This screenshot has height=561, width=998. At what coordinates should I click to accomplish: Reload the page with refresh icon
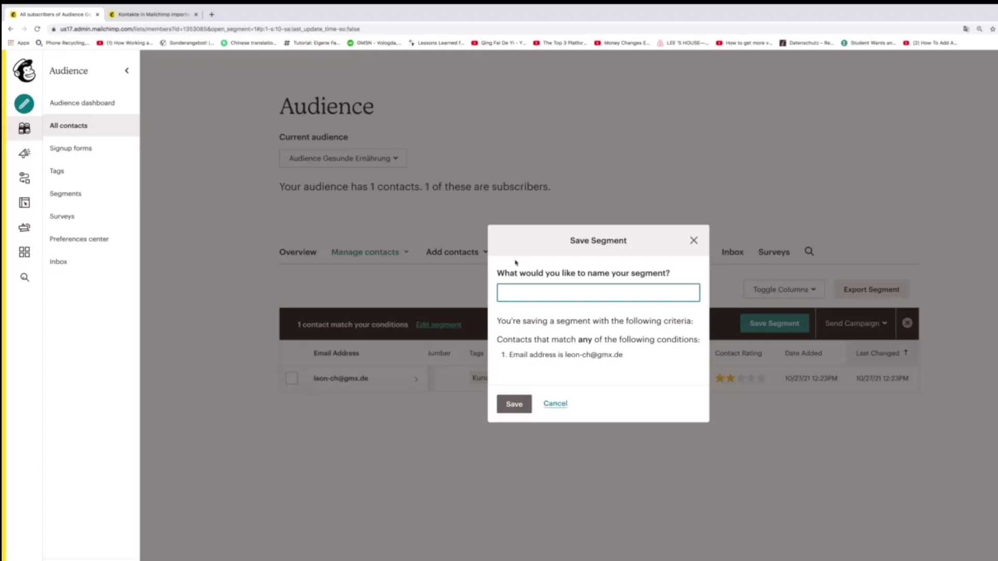(x=37, y=29)
